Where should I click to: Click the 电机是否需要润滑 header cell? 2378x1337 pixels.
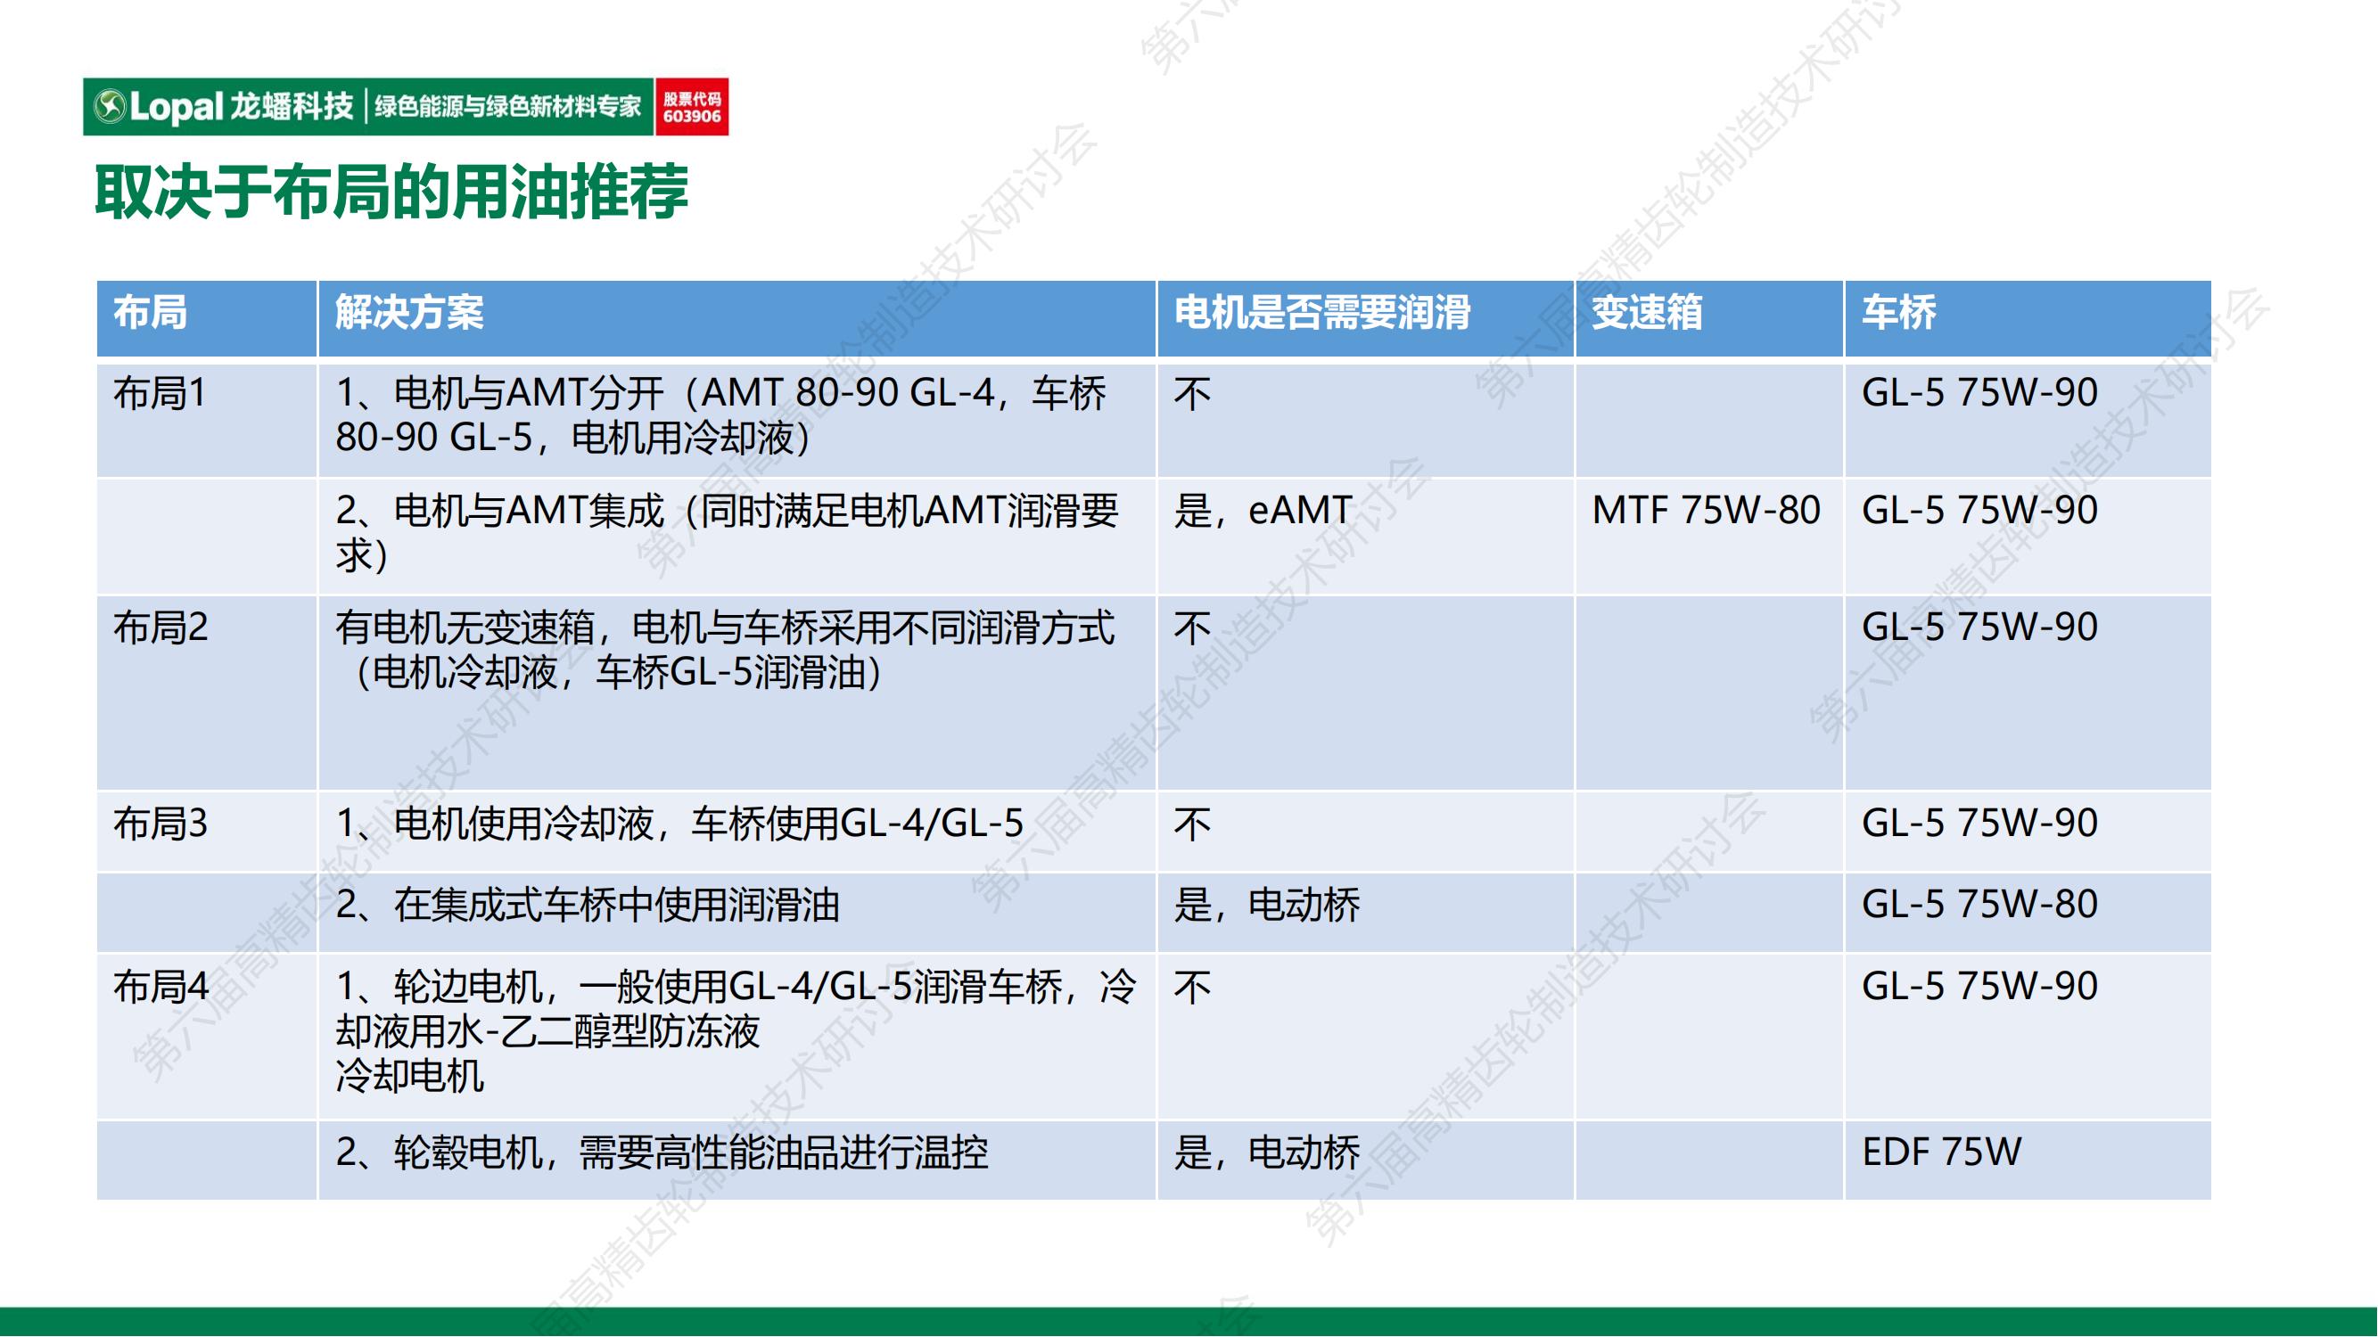click(x=1322, y=313)
